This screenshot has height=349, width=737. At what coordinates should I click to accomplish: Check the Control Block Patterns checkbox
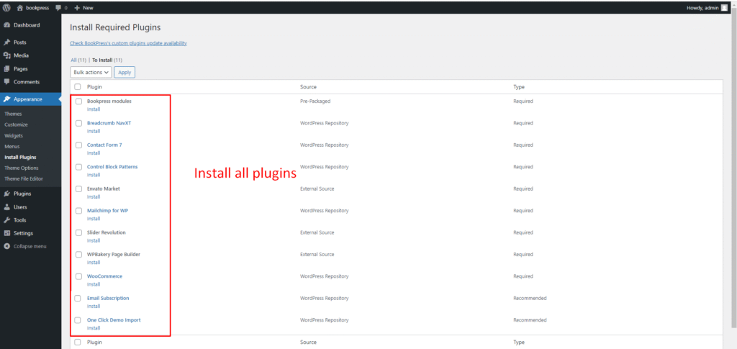[78, 167]
